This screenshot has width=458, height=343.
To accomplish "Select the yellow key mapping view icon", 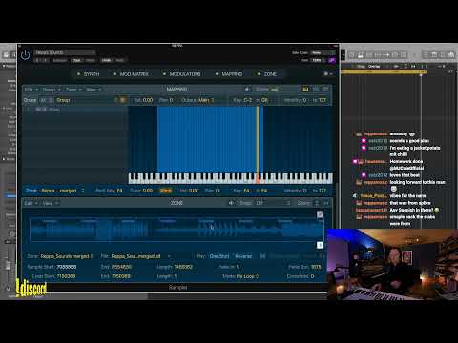I will tap(305, 90).
